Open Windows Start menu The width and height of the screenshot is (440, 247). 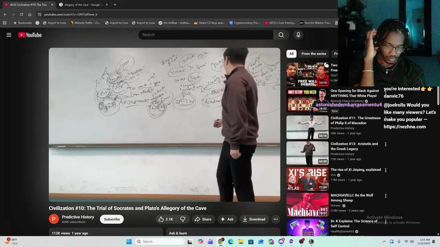(x=129, y=242)
